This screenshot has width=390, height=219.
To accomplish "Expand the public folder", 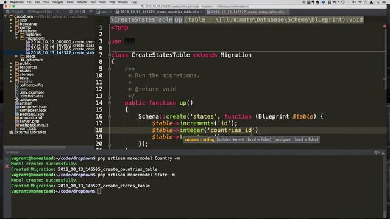I will pos(11,63).
